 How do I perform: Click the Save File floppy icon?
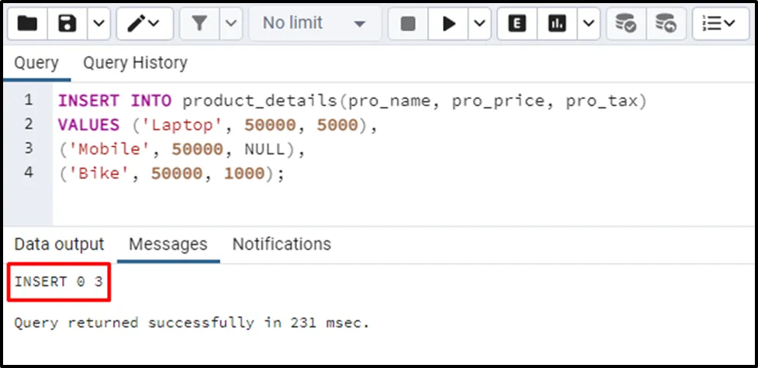point(67,24)
